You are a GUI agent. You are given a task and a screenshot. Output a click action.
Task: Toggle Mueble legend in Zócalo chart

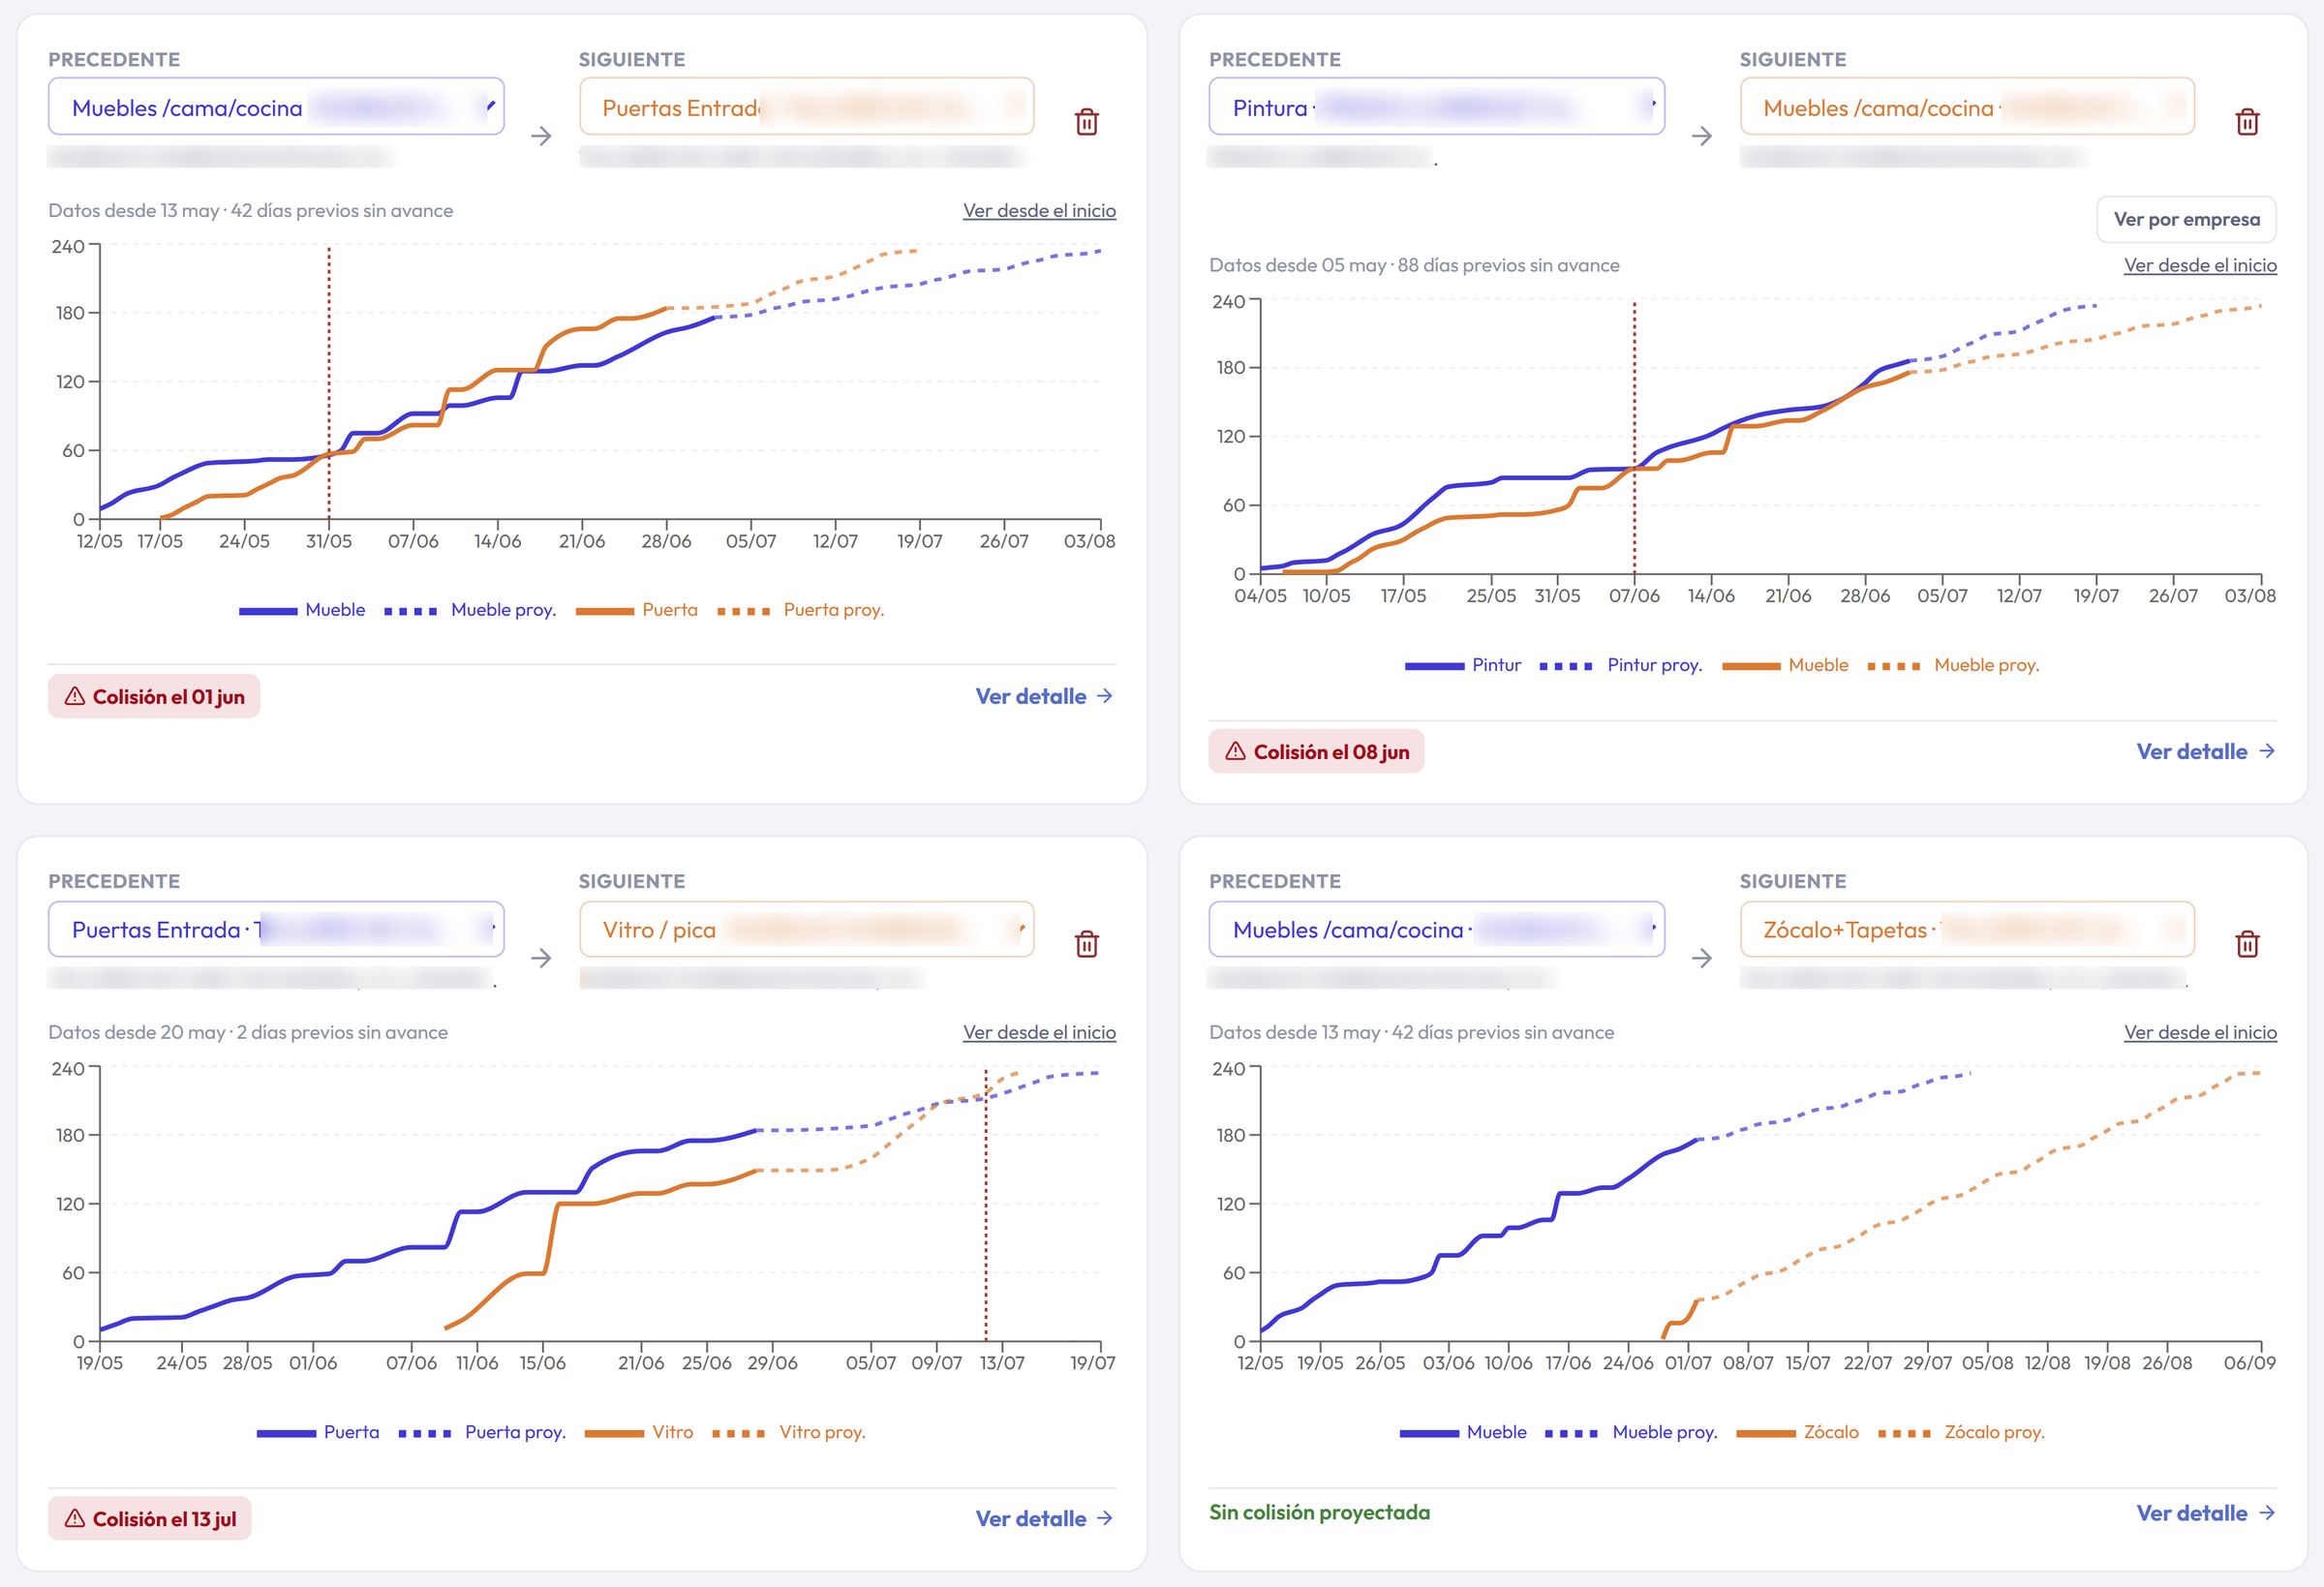(1463, 1432)
